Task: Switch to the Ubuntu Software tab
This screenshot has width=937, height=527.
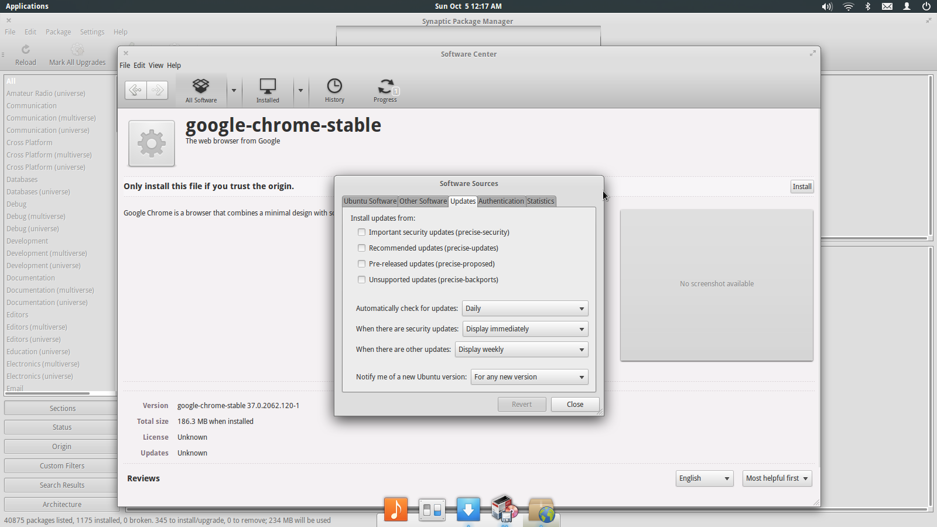Action: coord(370,201)
